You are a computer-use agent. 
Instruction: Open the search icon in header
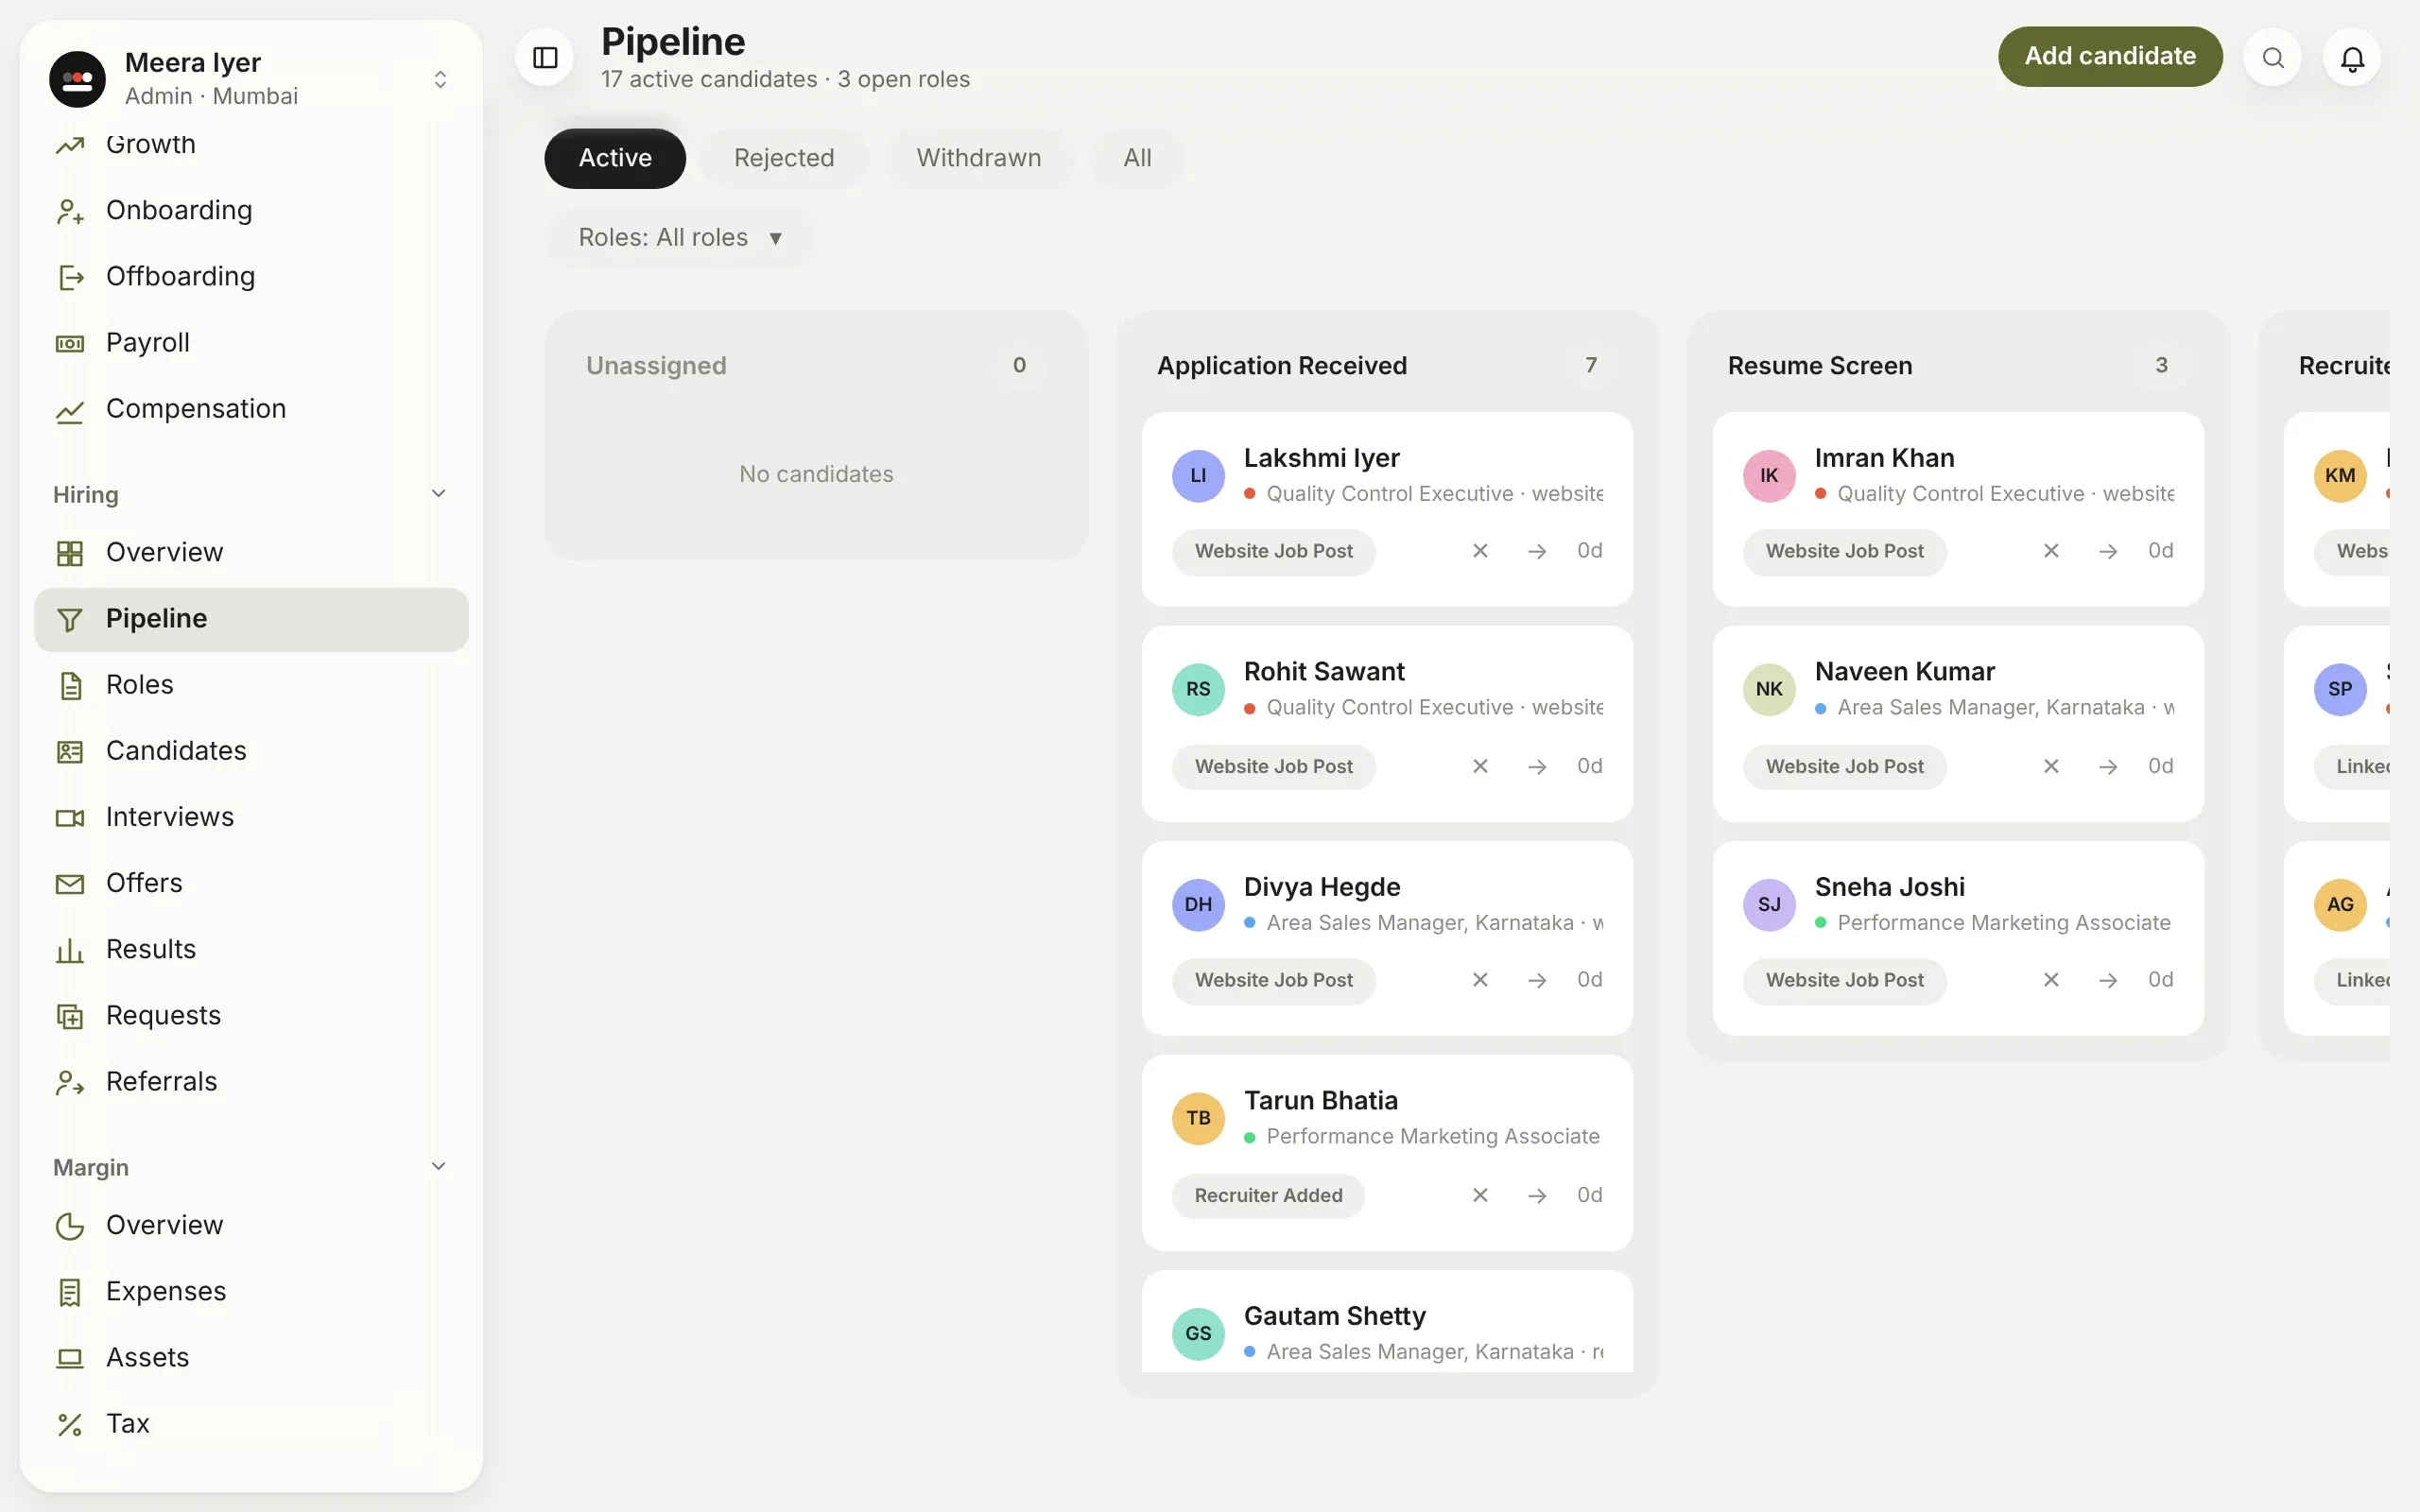(2273, 57)
